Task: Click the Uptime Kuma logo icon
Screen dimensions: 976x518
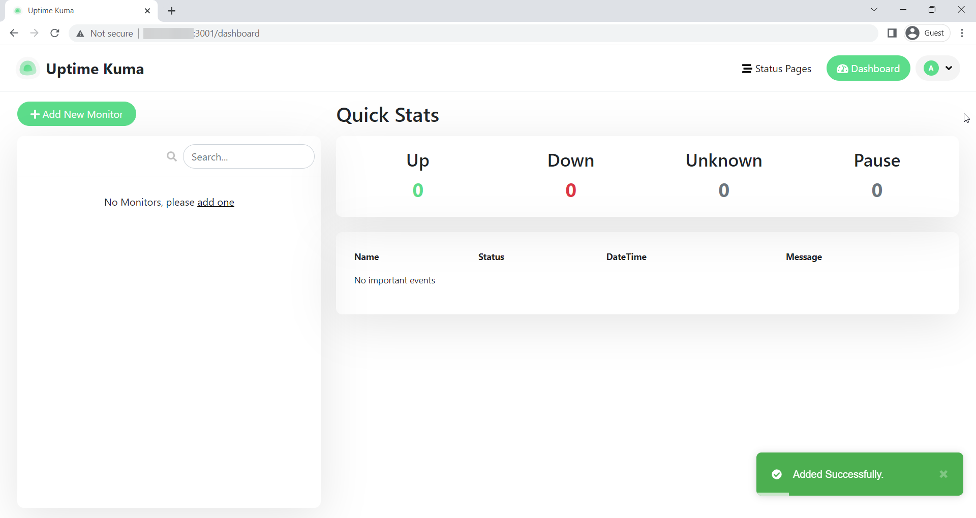Action: click(x=28, y=69)
